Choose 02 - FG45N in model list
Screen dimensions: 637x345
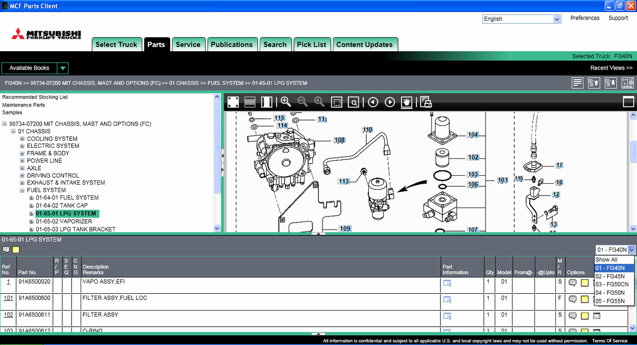point(615,276)
